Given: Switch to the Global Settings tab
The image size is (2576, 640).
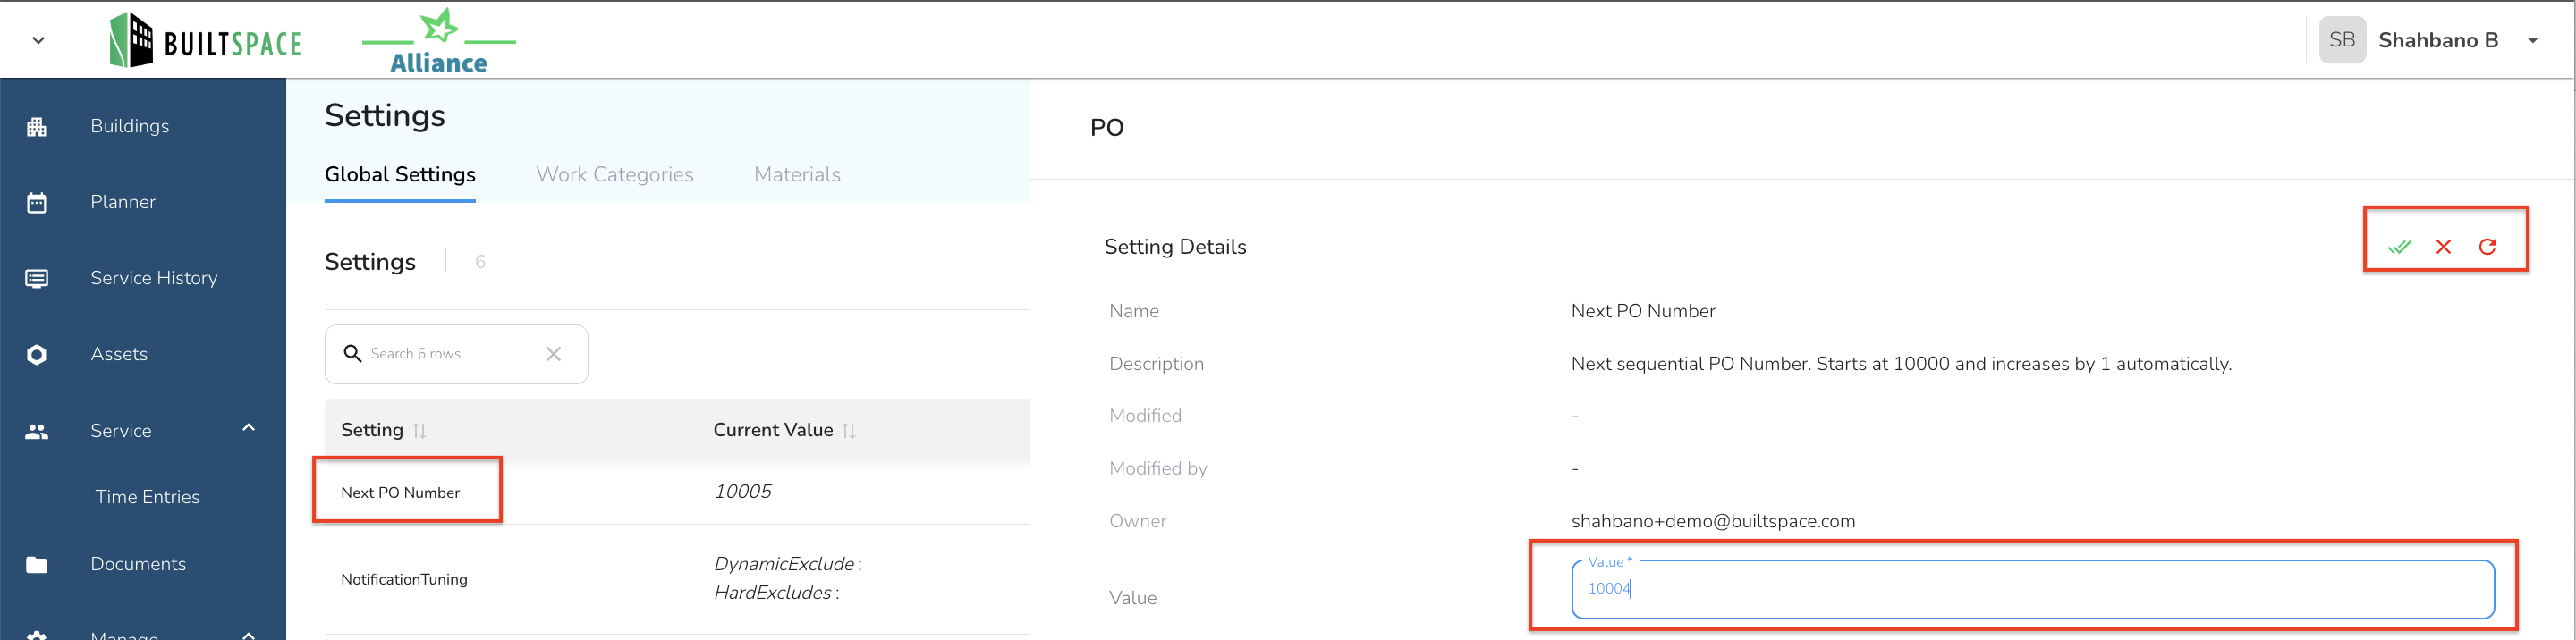Looking at the screenshot, I should (400, 175).
